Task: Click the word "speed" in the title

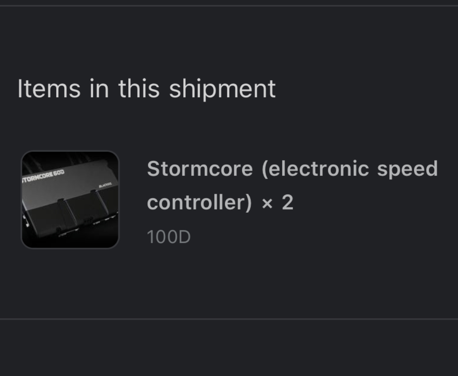Action: (x=407, y=169)
